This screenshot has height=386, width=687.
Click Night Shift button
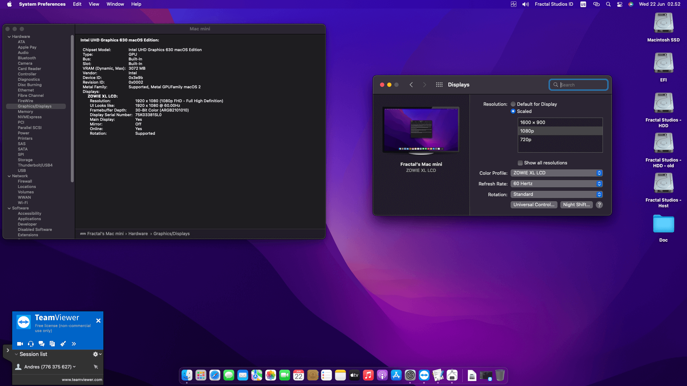576,205
